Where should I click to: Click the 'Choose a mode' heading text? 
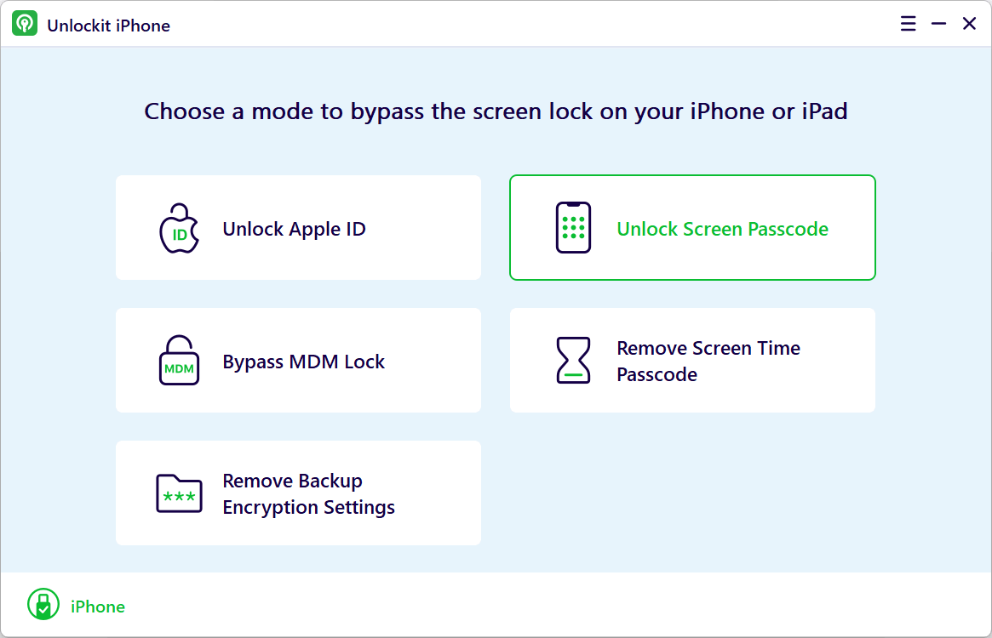pos(496,111)
